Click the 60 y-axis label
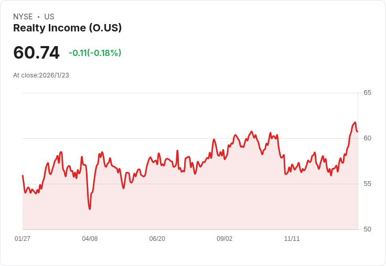The height and width of the screenshot is (266, 386). click(x=367, y=138)
